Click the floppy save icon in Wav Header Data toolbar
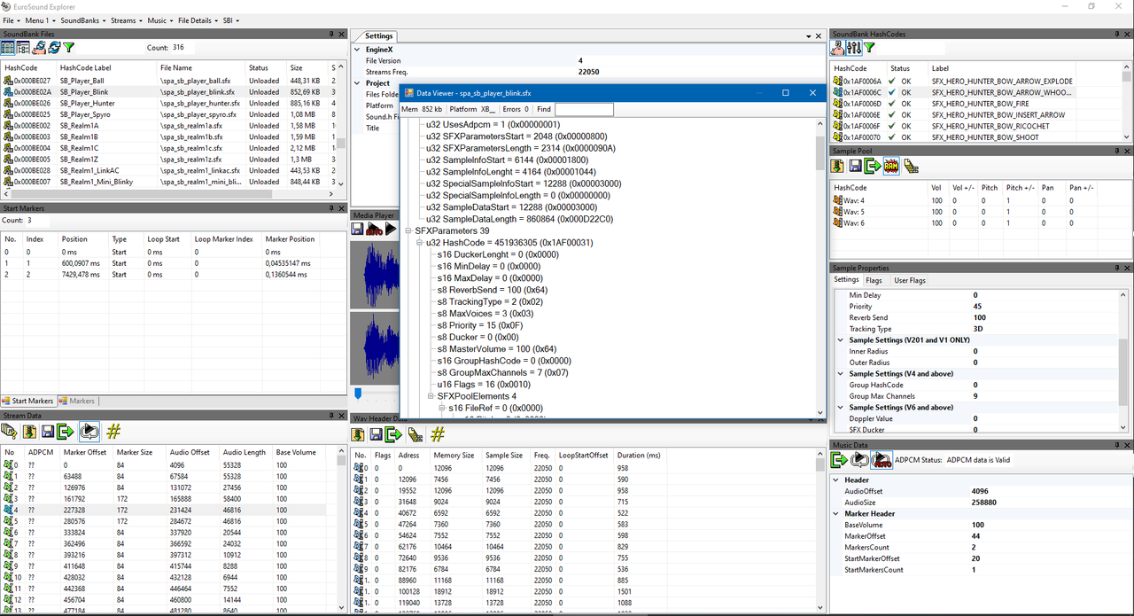The height and width of the screenshot is (616, 1134). point(377,434)
